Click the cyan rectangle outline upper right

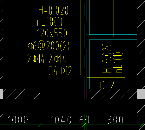click(x=113, y=17)
